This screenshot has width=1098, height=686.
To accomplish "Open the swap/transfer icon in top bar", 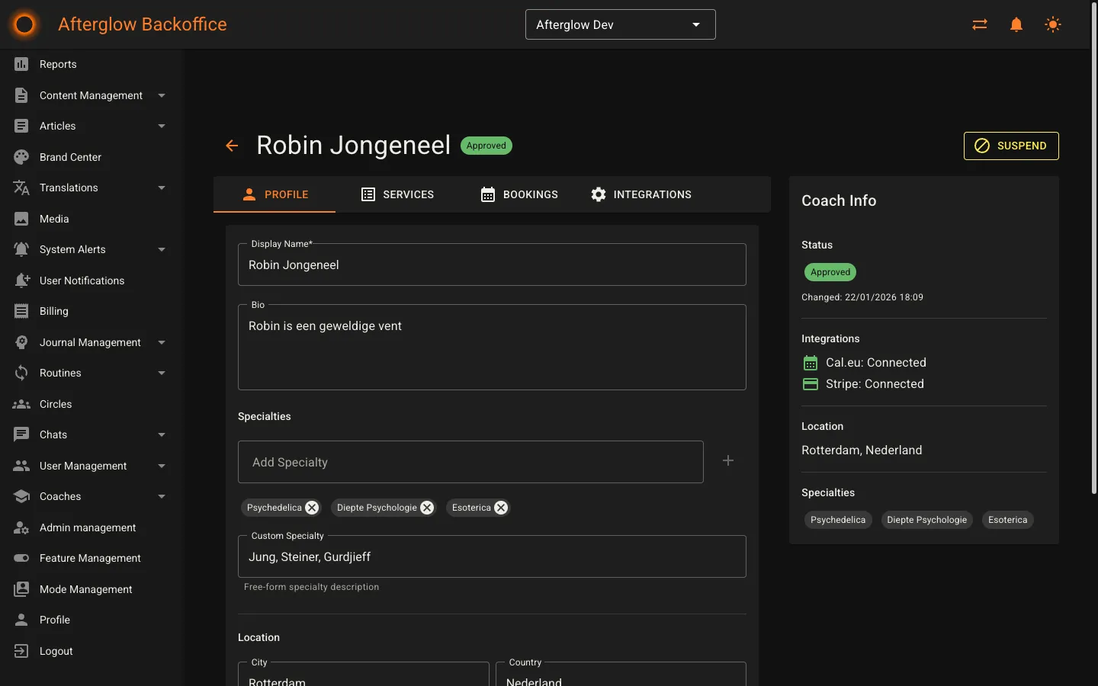I will click(x=980, y=24).
